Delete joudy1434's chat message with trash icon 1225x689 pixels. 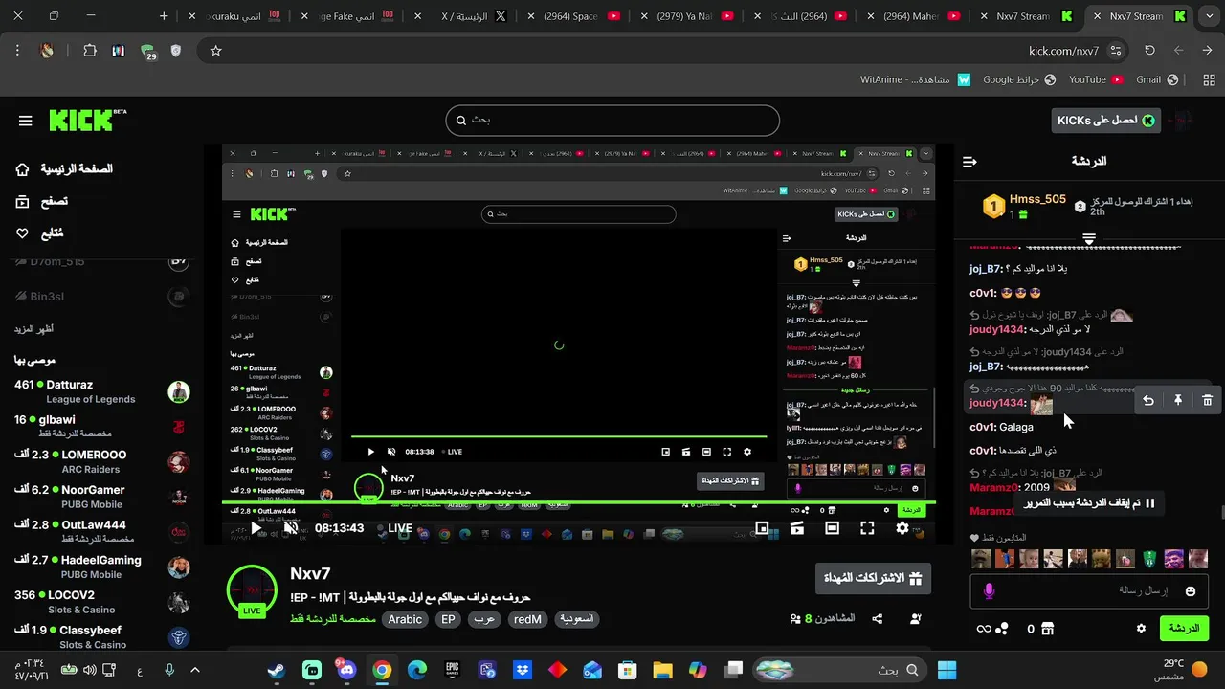pyautogui.click(x=1207, y=400)
